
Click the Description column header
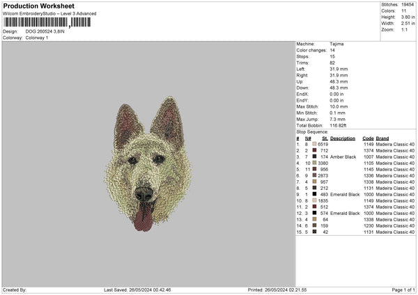coord(343,138)
